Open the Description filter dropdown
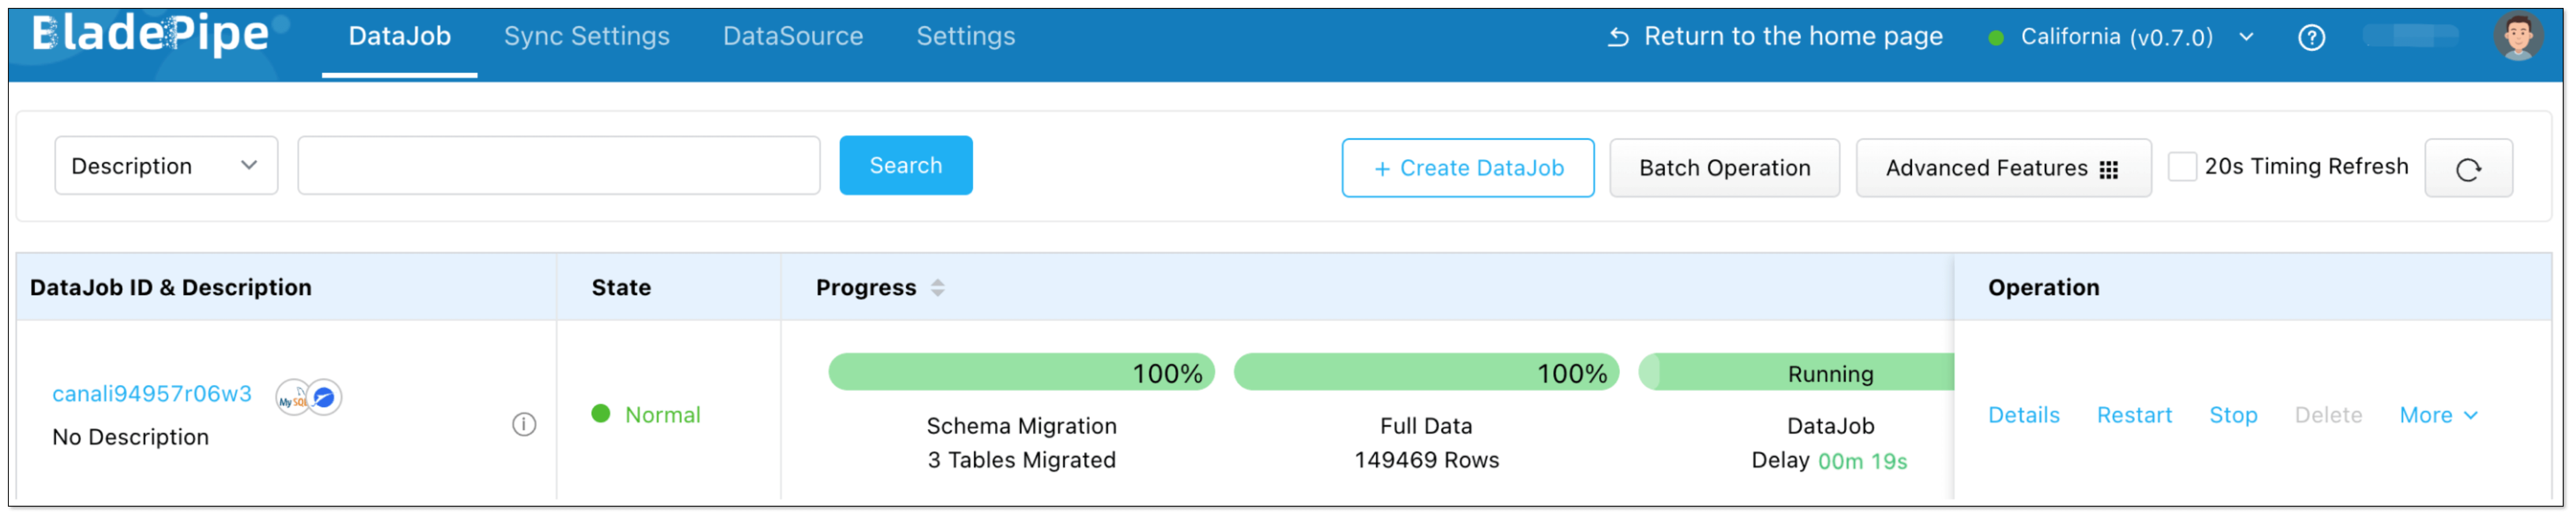2576x519 pixels. point(166,166)
